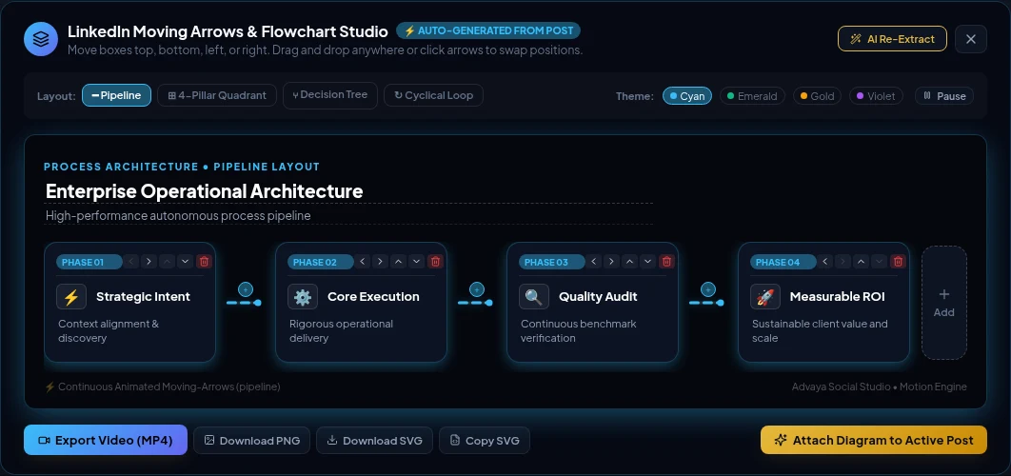Click the PHASE 03 label badge
Image resolution: width=1011 pixels, height=476 pixels.
click(552, 262)
